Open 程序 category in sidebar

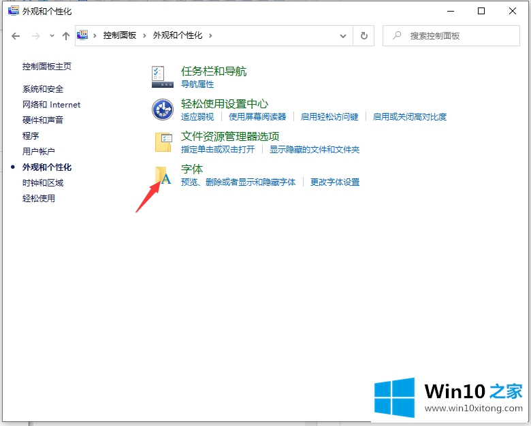tap(31, 136)
